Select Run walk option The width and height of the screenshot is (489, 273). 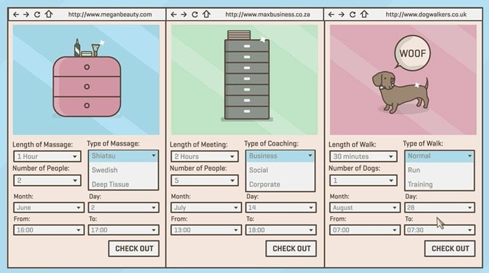[439, 170]
